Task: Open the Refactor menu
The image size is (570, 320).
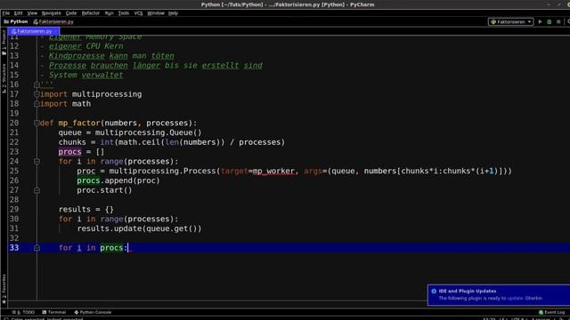Action: 91,13
